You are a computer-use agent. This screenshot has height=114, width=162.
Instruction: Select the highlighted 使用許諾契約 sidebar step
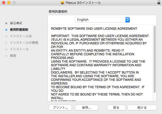pyautogui.click(x=19, y=30)
